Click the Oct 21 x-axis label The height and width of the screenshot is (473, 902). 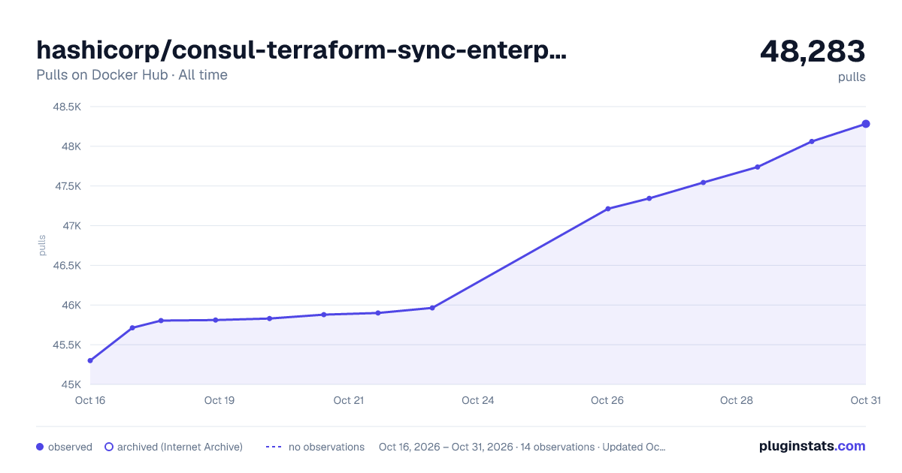(349, 400)
